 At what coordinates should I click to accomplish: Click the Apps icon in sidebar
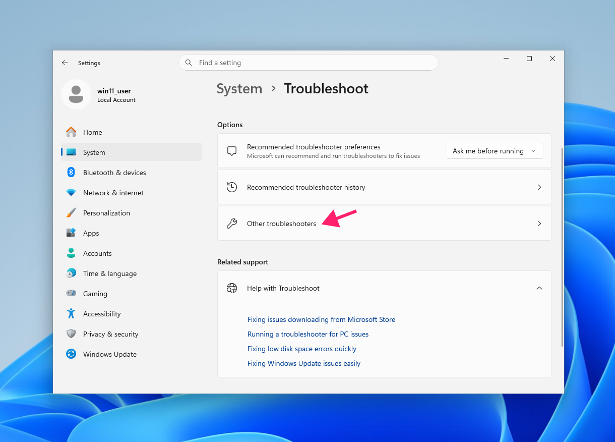click(x=71, y=233)
